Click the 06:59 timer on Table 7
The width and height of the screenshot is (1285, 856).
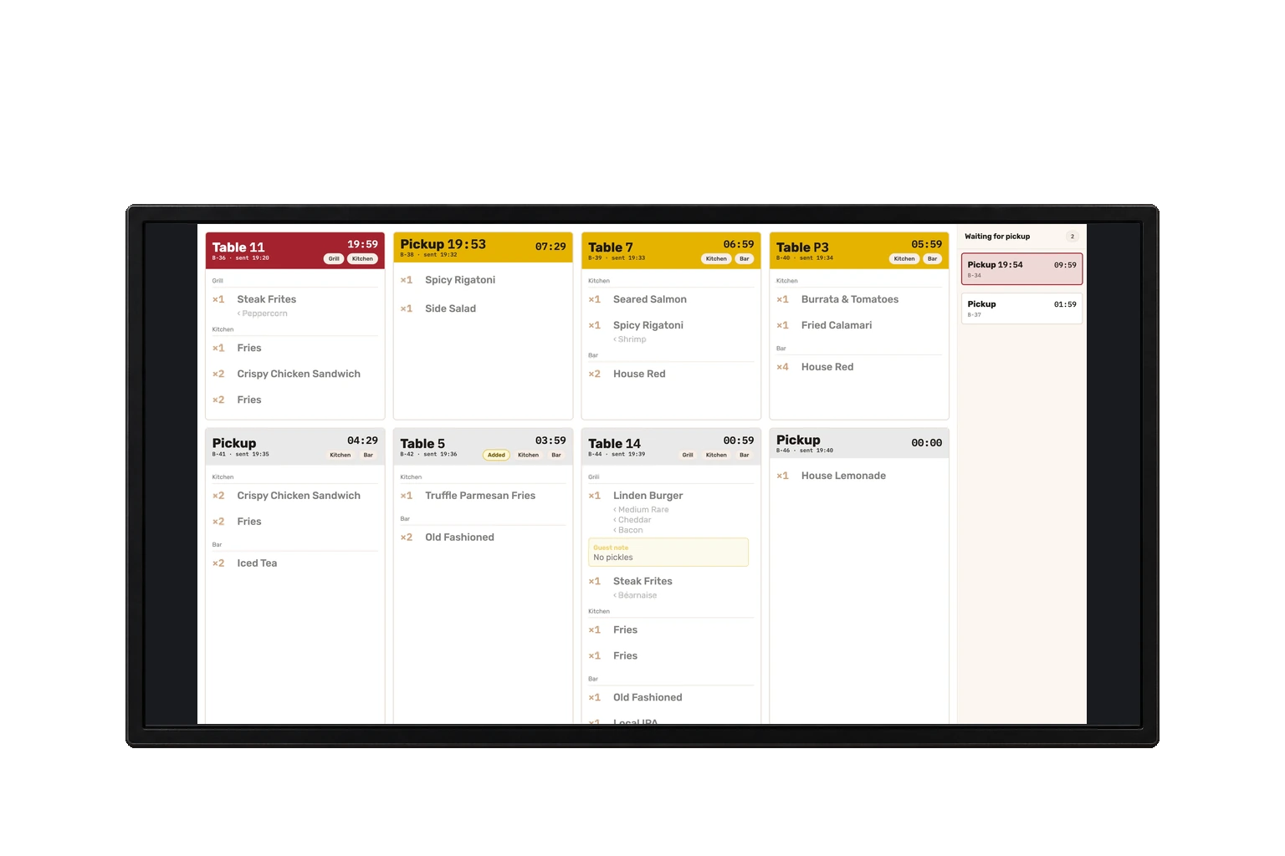(x=739, y=244)
